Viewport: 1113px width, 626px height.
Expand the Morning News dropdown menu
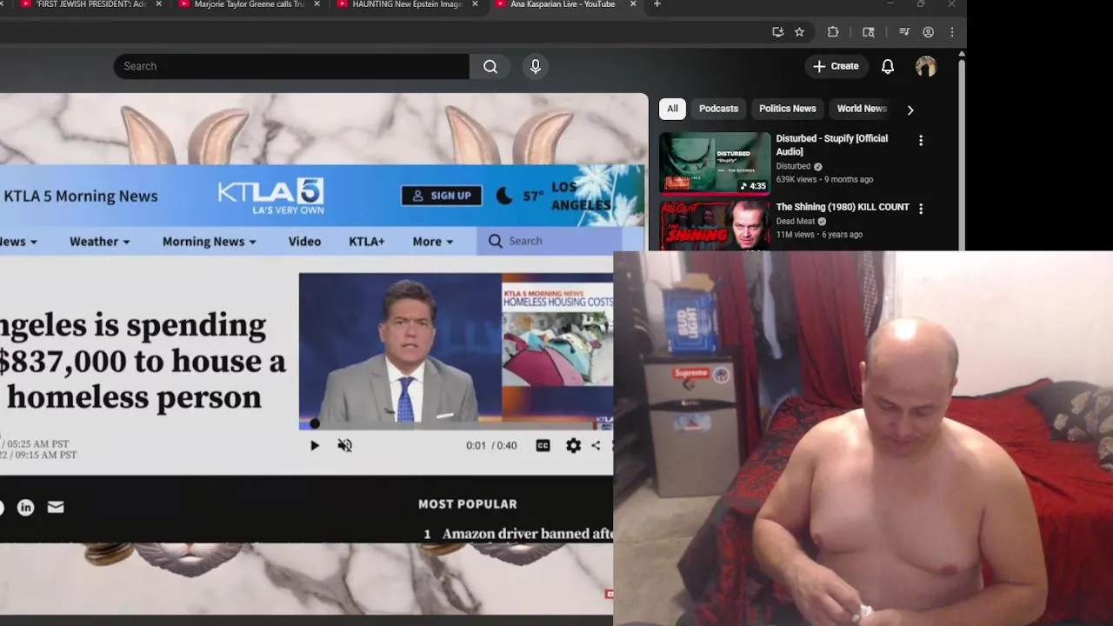[210, 242]
